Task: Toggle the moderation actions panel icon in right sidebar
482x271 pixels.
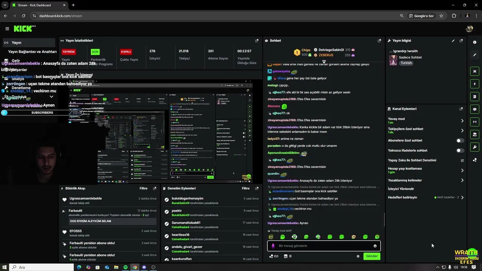Action: (x=474, y=134)
